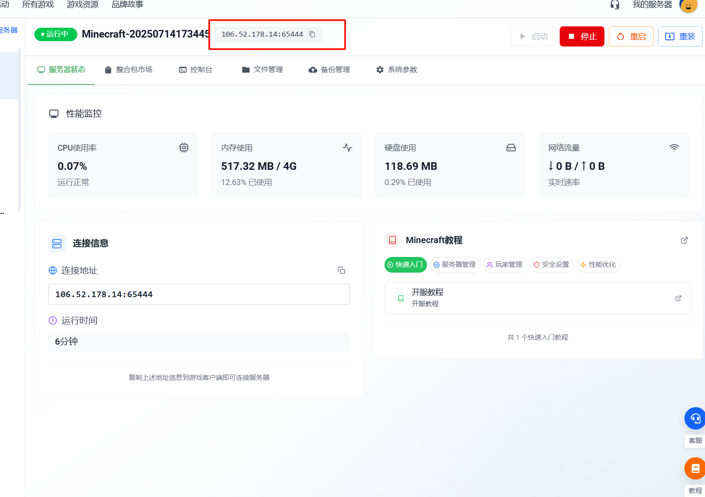Click the wifi icon in 网络流量 card
Screen dimensions: 705x497
click(x=674, y=147)
